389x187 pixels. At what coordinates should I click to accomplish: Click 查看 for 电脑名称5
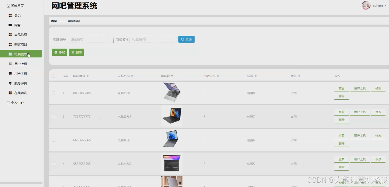point(341,159)
